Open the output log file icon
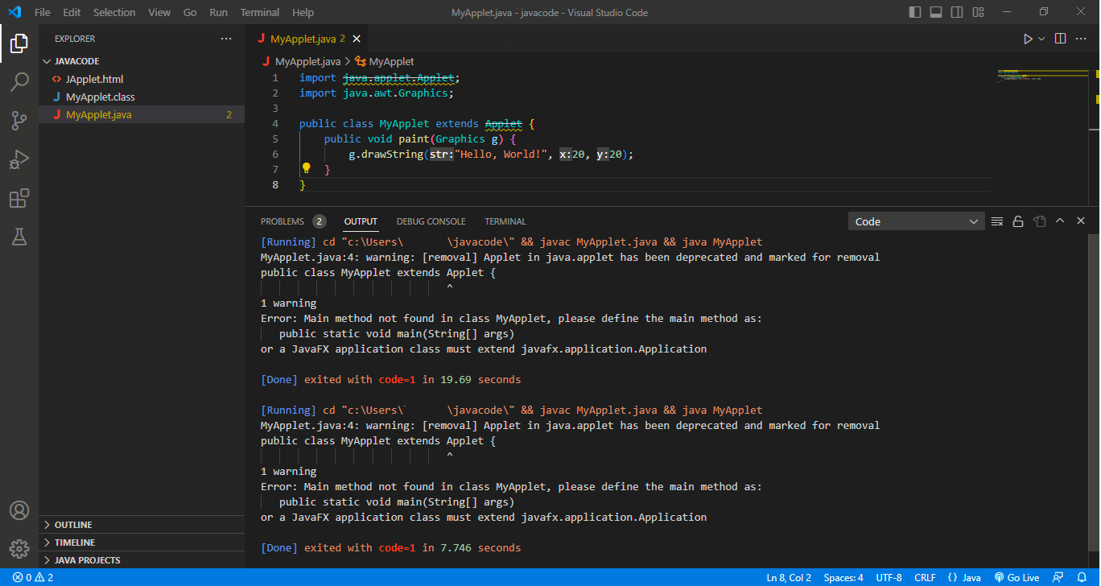The height and width of the screenshot is (586, 1101). pyautogui.click(x=1039, y=221)
